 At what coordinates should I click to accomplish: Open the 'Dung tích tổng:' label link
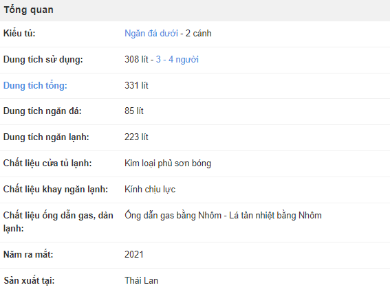coord(35,85)
